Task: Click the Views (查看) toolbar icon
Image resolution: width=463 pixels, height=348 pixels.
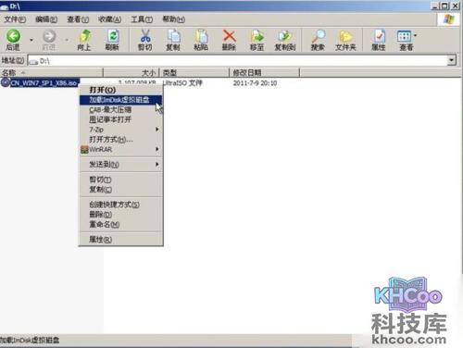Action: click(405, 36)
